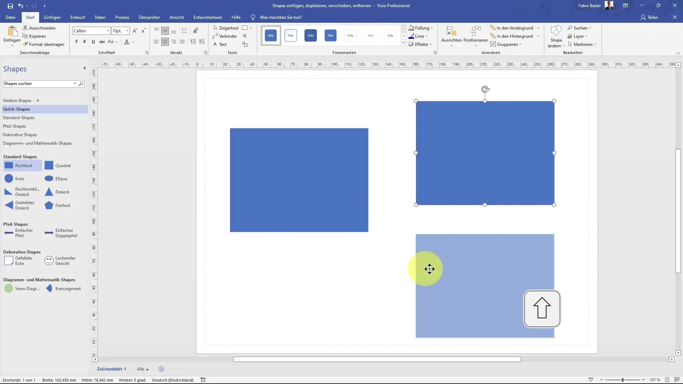Screen dimensions: 683x384
Task: Click the Kopieren button
Action: 34,36
